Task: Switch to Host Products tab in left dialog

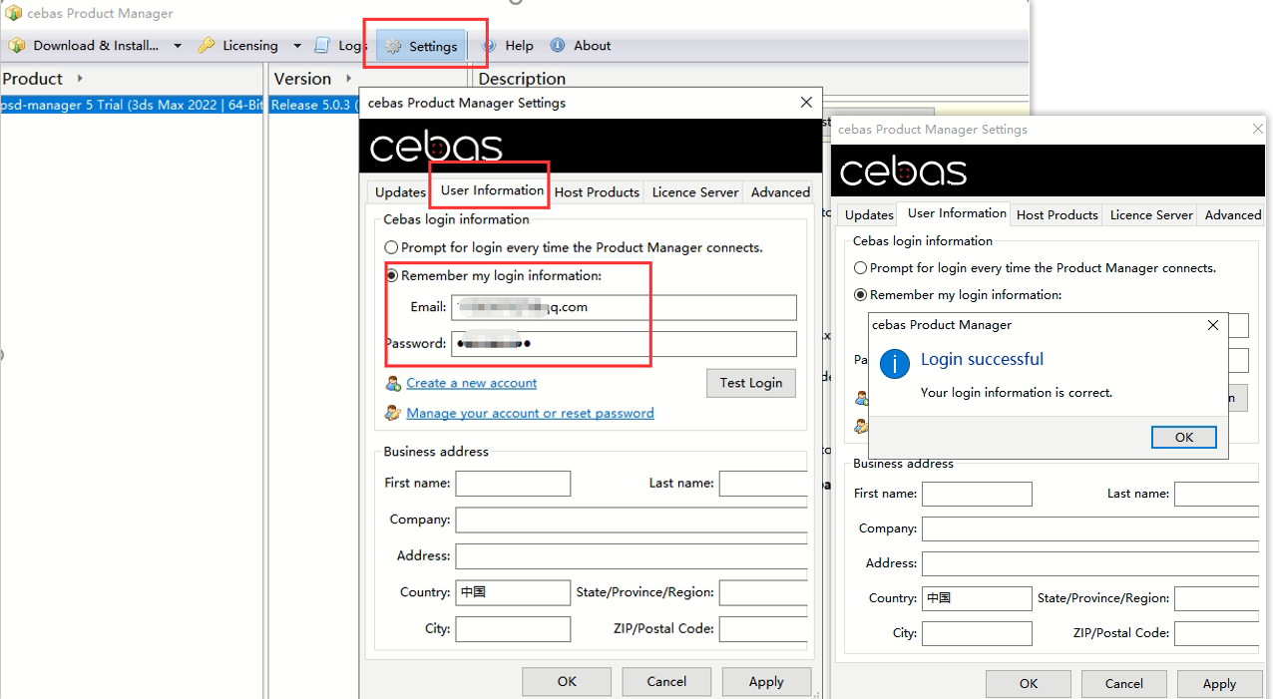Action: tap(597, 192)
